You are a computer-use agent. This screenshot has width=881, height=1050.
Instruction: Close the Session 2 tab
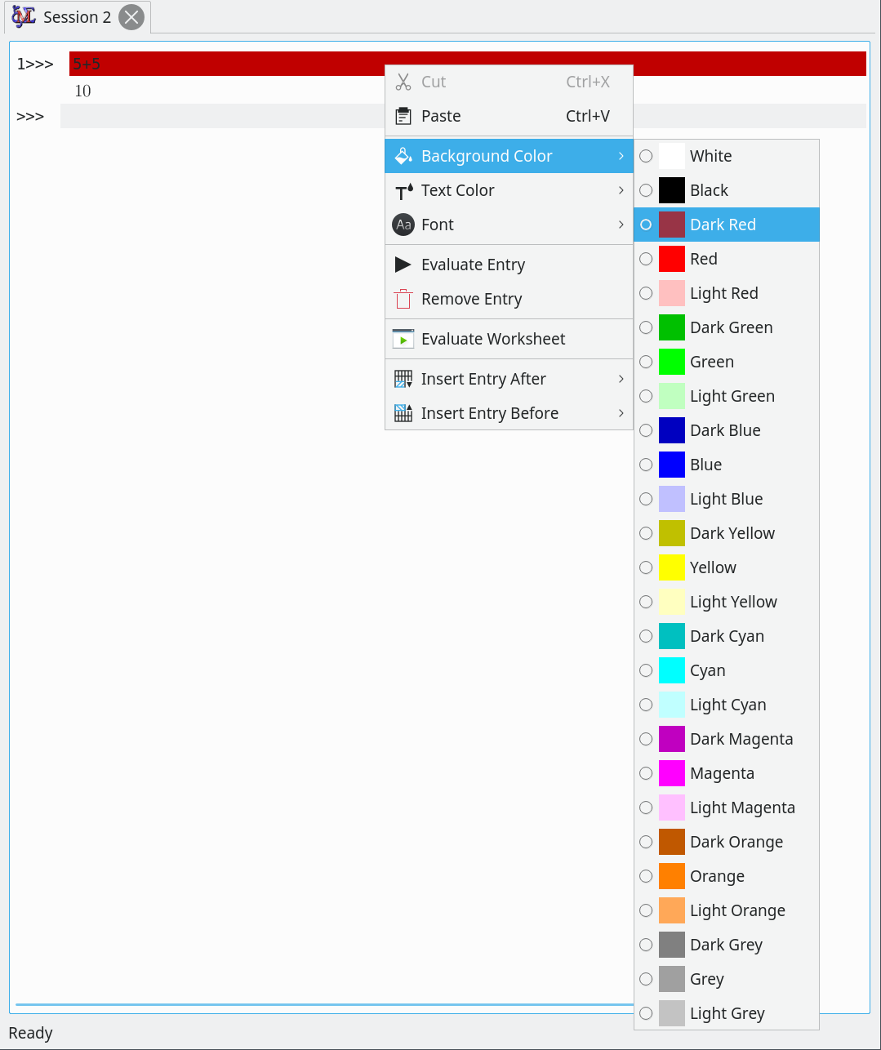pos(131,16)
